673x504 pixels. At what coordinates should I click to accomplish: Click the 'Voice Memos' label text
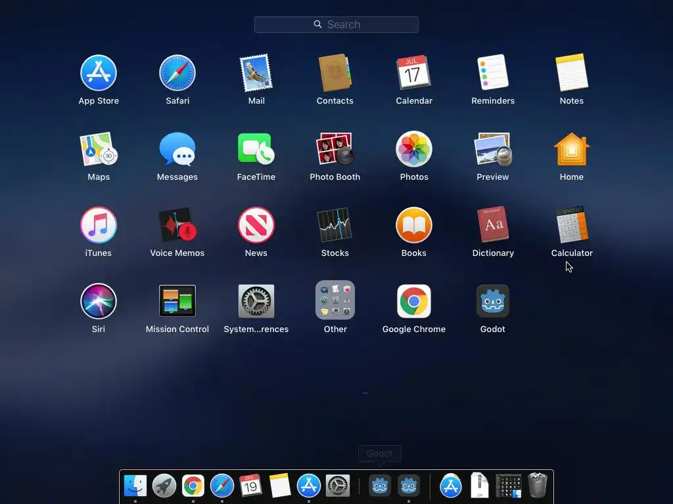[177, 253]
